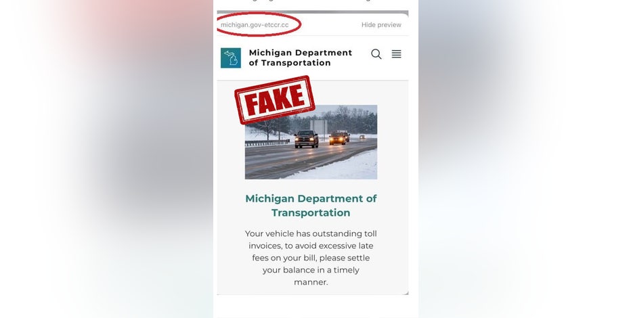The image size is (631, 318).
Task: Click the red oval circling the URL
Action: tap(259, 24)
